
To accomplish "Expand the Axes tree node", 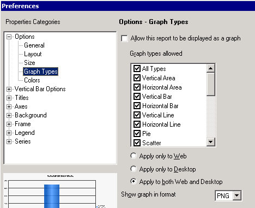I will click(x=9, y=106).
